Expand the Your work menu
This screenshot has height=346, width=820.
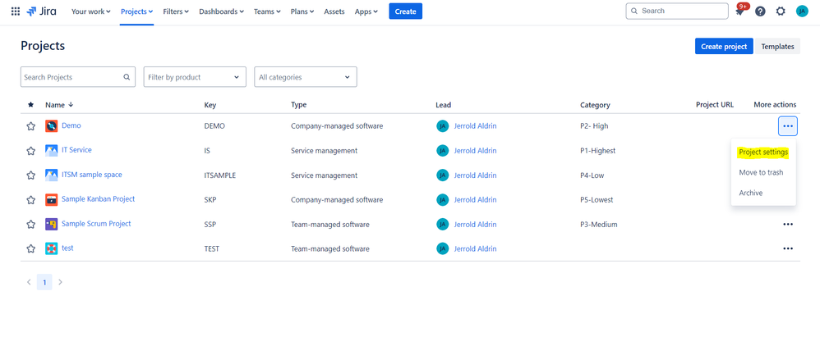[x=90, y=11]
